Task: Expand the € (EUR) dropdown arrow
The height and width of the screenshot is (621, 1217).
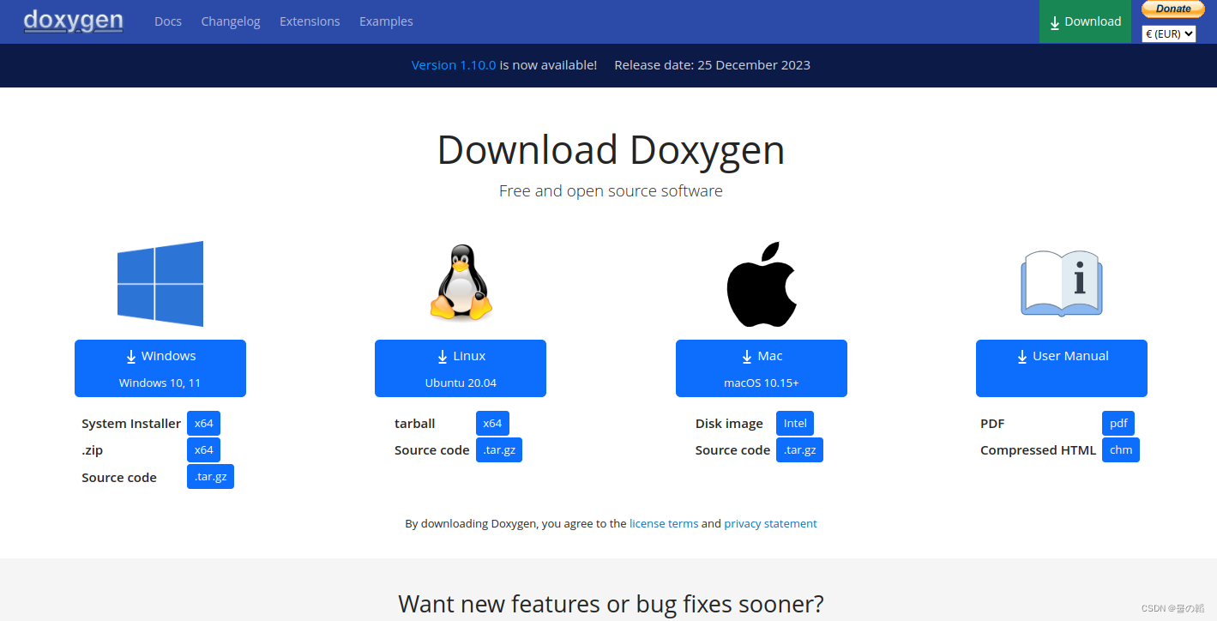Action: (1190, 33)
